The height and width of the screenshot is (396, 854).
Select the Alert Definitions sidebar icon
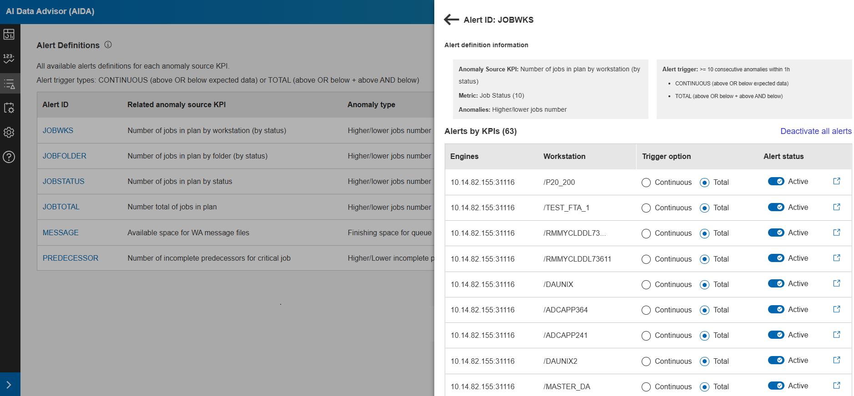point(9,84)
